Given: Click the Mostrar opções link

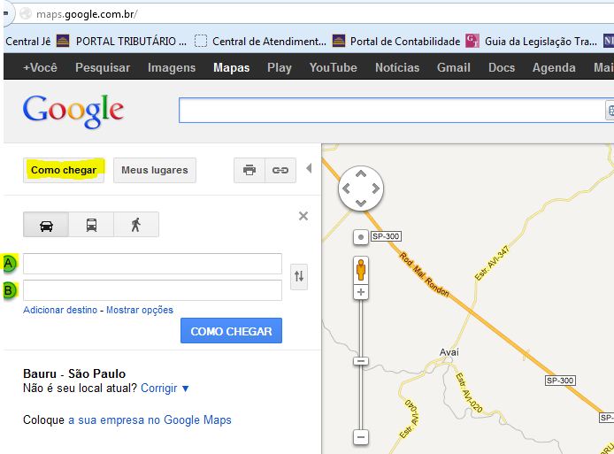Looking at the screenshot, I should pos(140,310).
